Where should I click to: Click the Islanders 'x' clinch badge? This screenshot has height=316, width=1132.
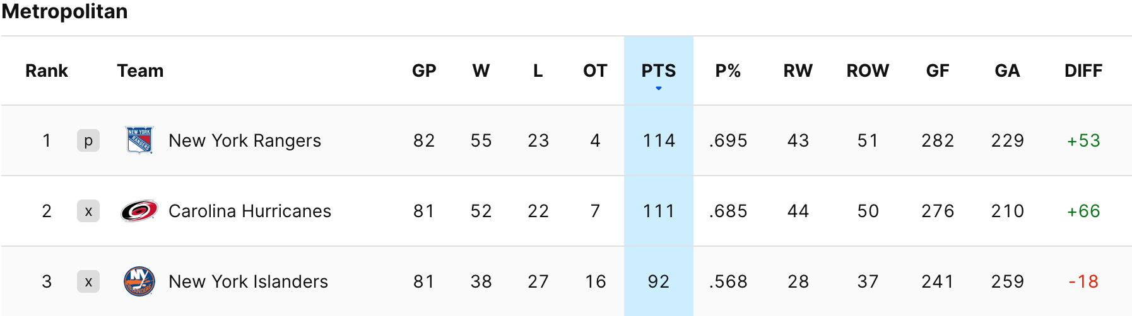(88, 281)
